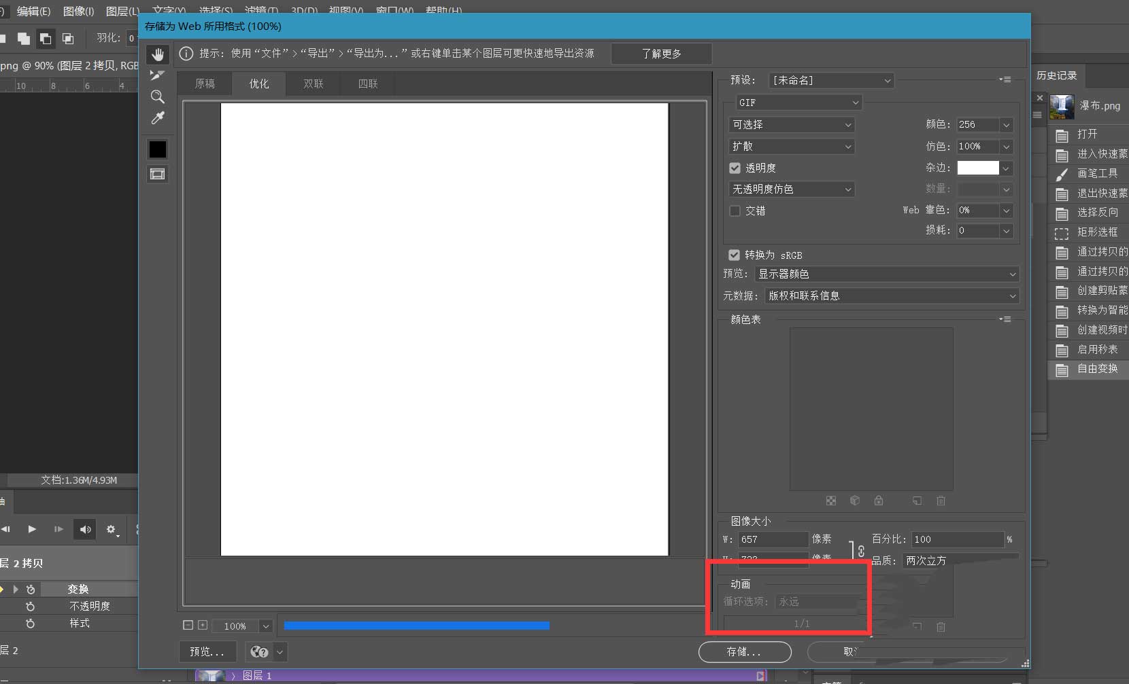Click the 了解更多 link in the tip bar
Screen dimensions: 1129x684
[x=661, y=53]
